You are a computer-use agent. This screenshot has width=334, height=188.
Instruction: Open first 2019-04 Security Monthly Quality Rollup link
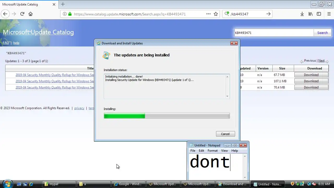(55, 75)
